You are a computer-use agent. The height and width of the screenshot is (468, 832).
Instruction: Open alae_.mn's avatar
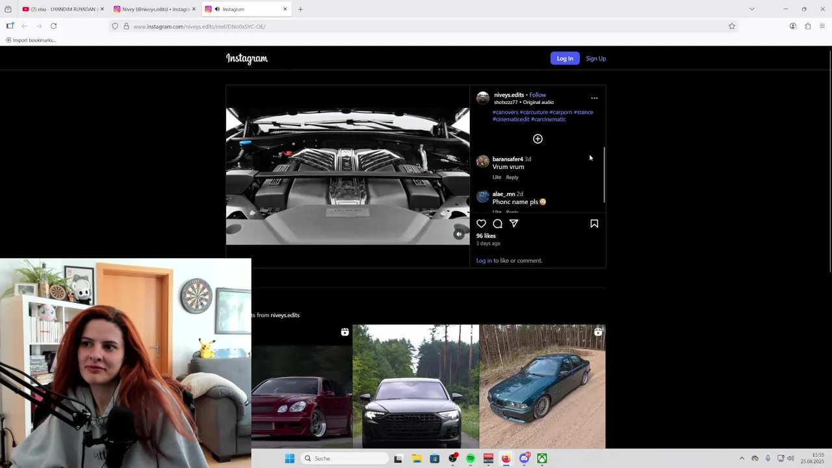point(482,197)
